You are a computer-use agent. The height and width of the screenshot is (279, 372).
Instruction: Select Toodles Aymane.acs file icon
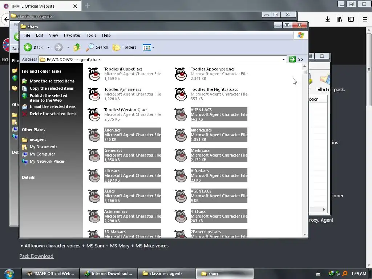(94, 94)
